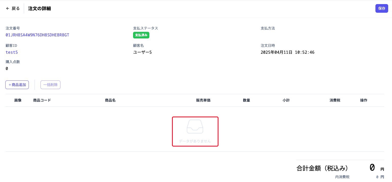
Task: Click the 商品コード column header
Action: (42, 100)
